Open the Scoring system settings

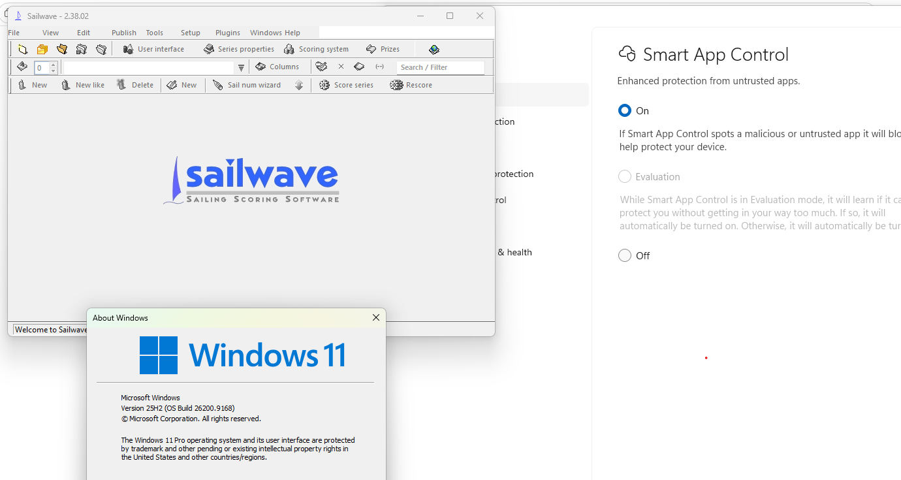tap(316, 49)
